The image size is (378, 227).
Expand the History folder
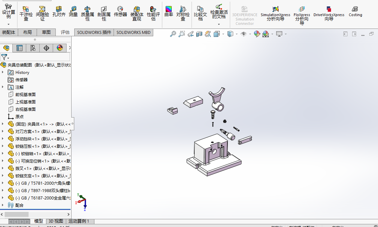(3, 72)
